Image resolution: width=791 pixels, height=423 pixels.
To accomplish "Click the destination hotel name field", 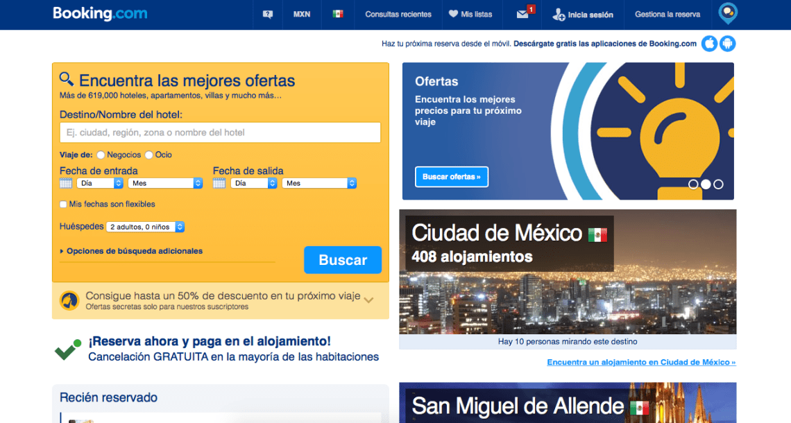I will coord(220,132).
